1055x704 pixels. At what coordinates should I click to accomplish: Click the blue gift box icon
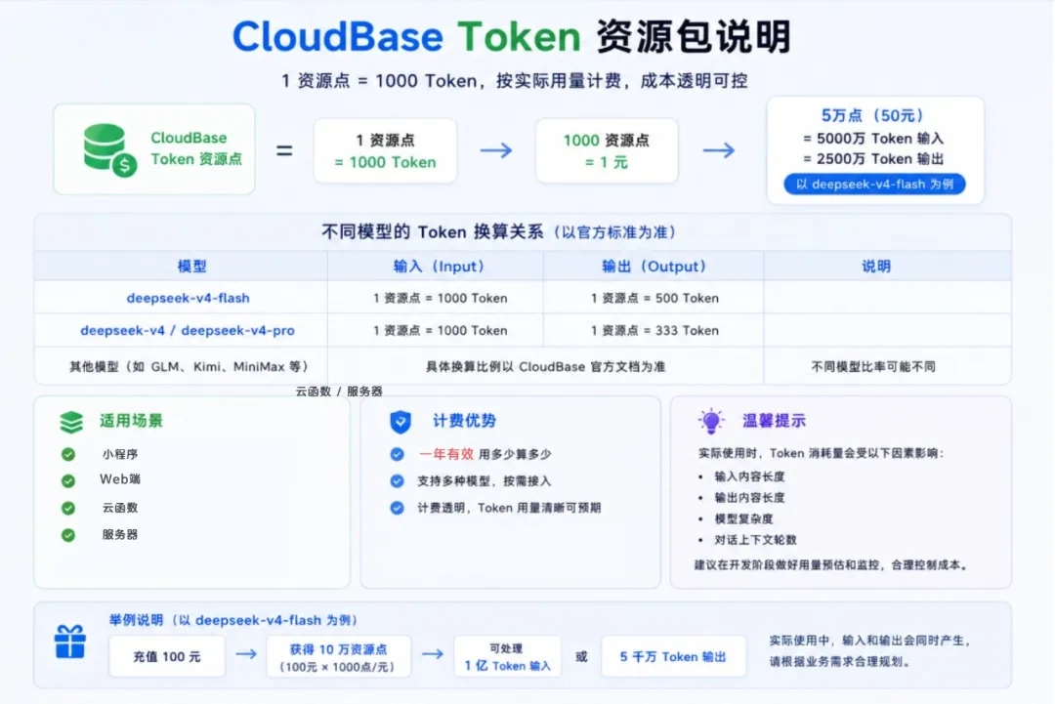(70, 642)
